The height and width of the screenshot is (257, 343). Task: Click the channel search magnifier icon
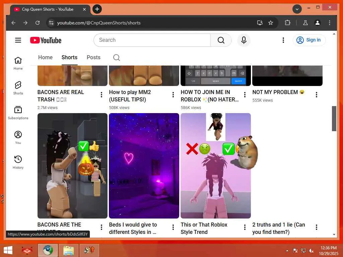[116, 58]
